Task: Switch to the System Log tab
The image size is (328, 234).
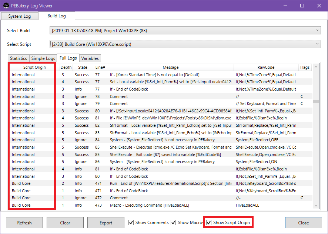Action: 19,16
